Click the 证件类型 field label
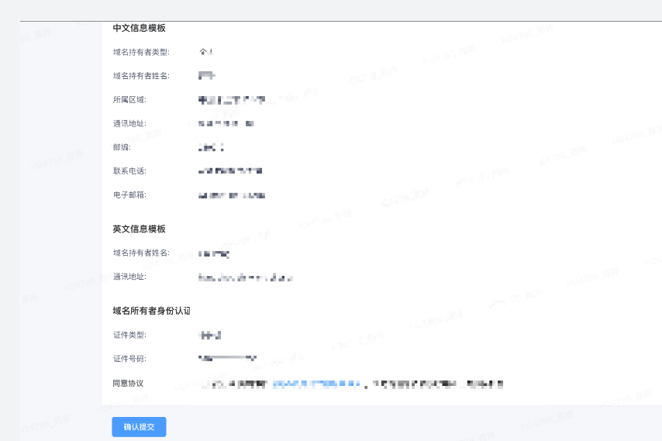 click(129, 335)
